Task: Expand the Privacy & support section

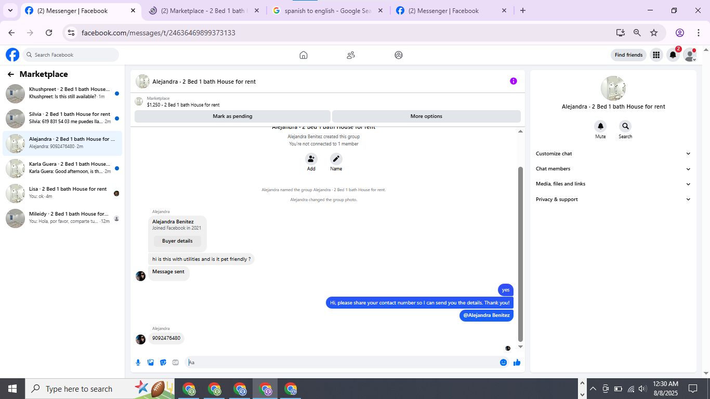Action: (613, 199)
